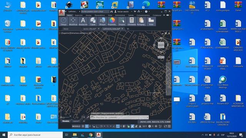Add a new drawing tab with plus
The height and width of the screenshot is (138, 246).
tap(128, 29)
